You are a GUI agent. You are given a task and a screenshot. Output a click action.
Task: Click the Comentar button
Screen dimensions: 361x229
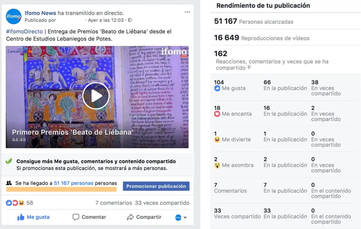[x=89, y=217]
